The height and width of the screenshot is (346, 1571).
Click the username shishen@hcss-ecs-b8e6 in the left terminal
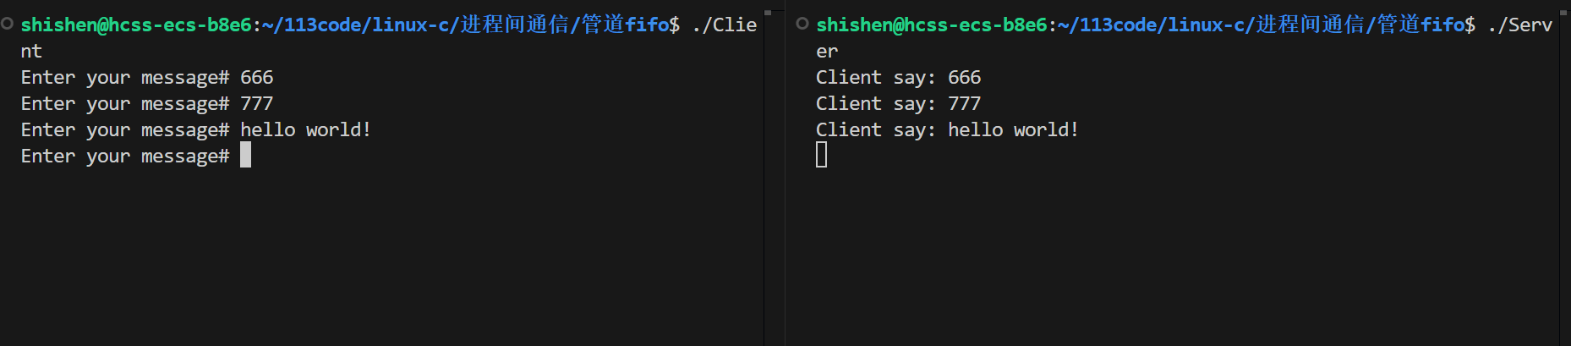(135, 25)
